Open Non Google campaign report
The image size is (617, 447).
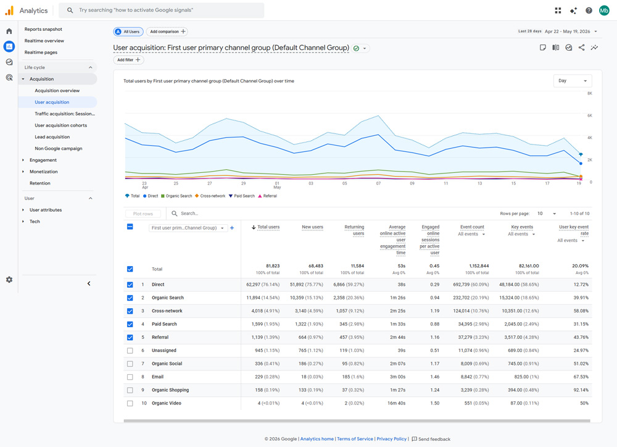[59, 148]
